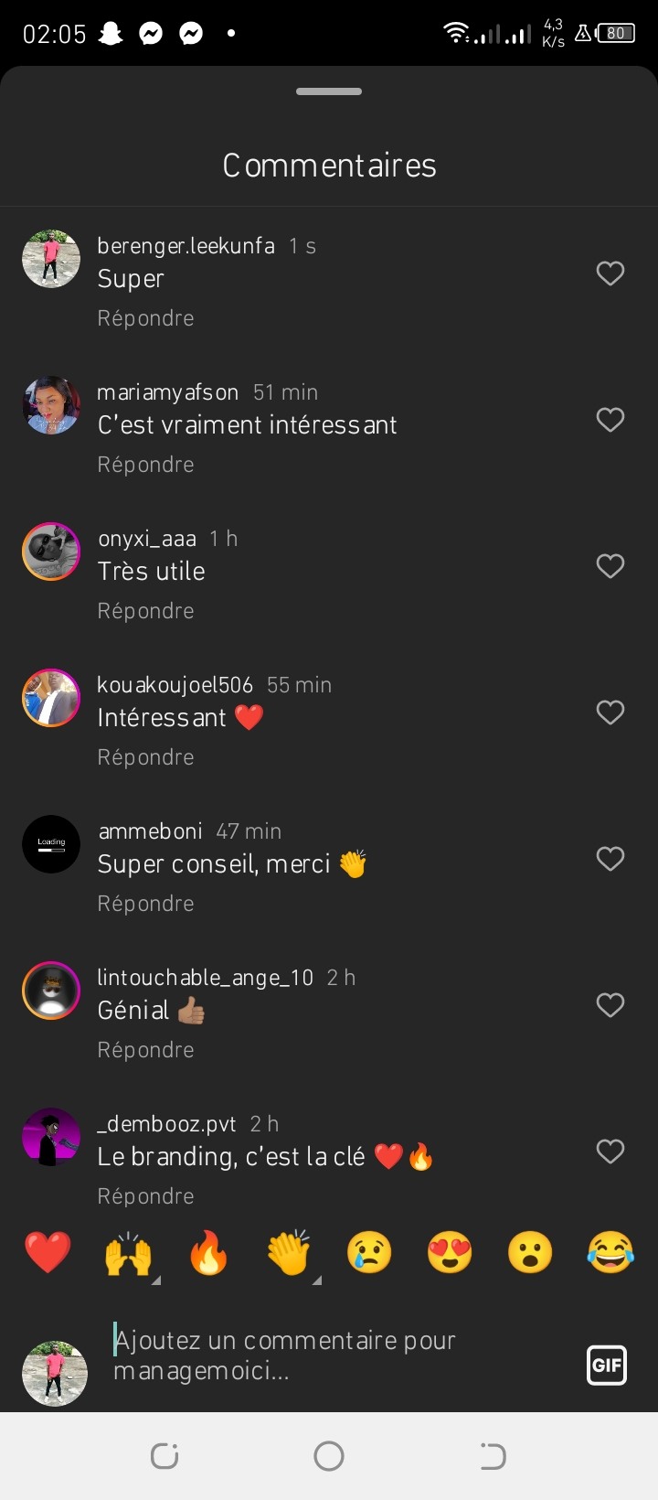Insert the red heart quick emoji
The height and width of the screenshot is (1500, 658).
(x=48, y=1252)
